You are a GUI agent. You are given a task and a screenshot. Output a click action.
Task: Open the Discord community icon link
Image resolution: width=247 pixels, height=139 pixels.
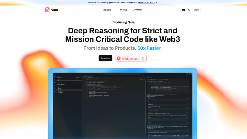point(183,10)
